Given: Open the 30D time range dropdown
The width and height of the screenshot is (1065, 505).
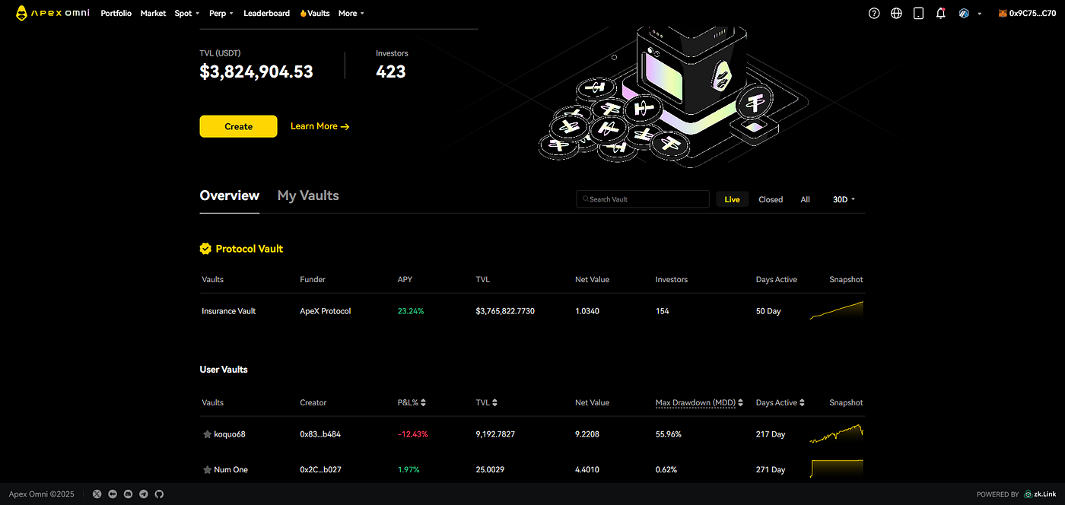Looking at the screenshot, I should click(x=844, y=199).
